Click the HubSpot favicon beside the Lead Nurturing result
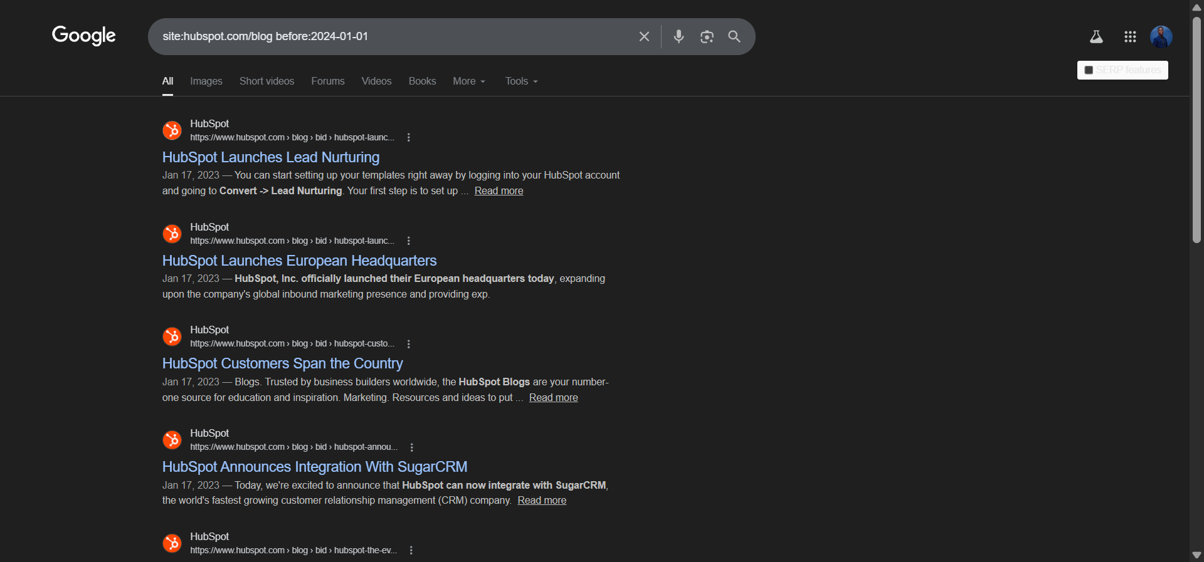 [172, 130]
